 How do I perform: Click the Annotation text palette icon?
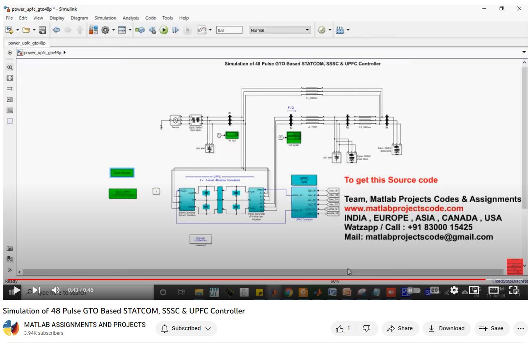click(x=10, y=100)
